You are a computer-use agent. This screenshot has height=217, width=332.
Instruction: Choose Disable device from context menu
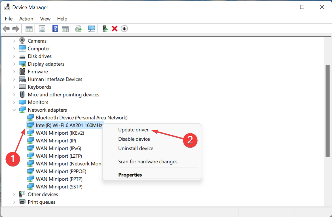(134, 139)
